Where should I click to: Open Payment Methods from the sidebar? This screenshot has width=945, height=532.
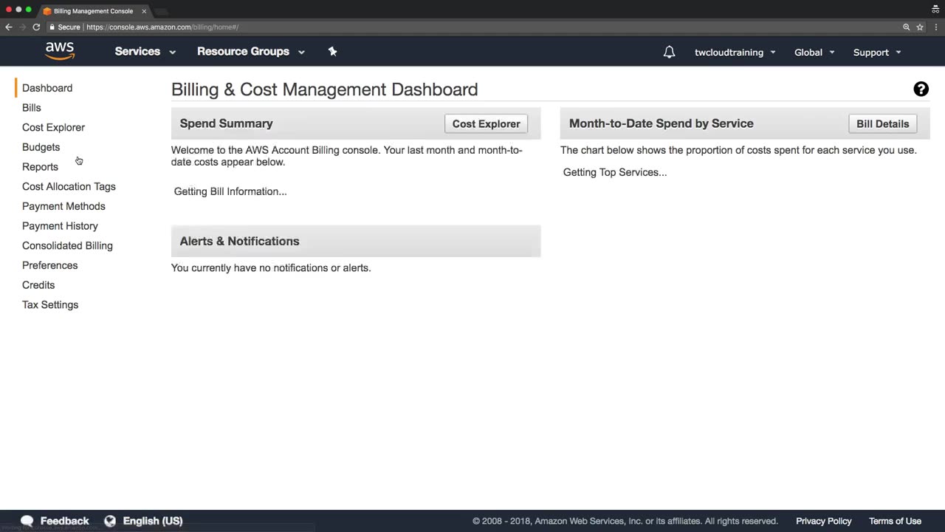pyautogui.click(x=63, y=206)
